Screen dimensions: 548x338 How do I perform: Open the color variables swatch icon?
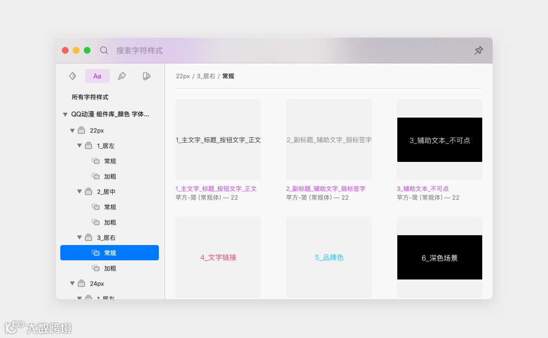(146, 76)
